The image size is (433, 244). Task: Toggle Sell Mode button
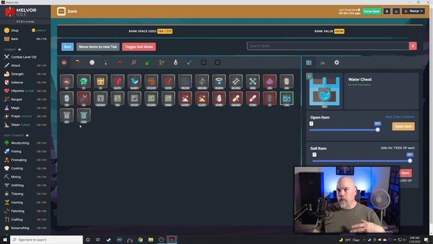click(x=139, y=47)
